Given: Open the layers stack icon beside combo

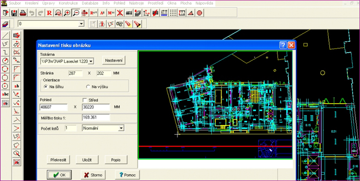Looking at the screenshot, I should point(5,24).
